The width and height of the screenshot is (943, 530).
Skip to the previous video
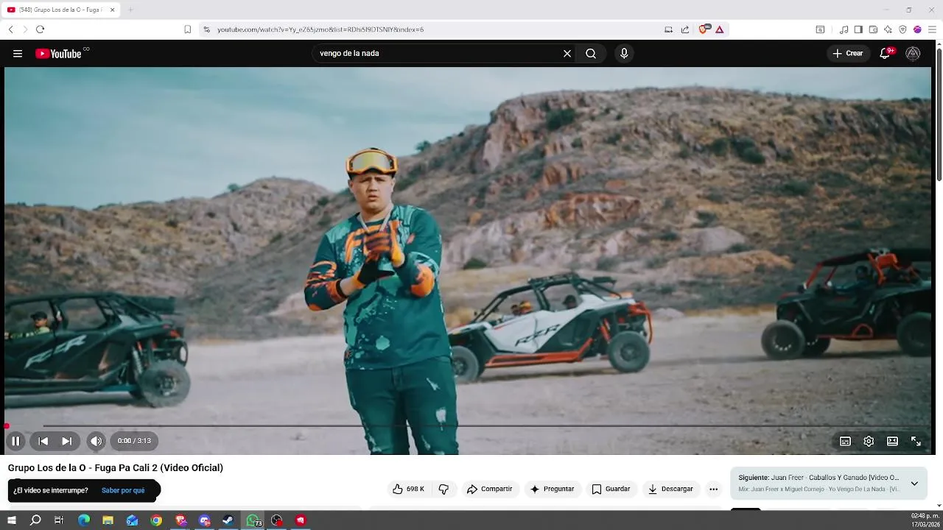43,441
